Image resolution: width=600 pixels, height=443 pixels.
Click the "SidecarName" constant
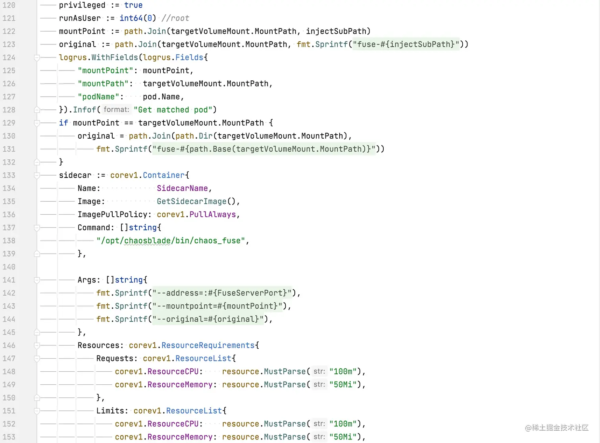[x=182, y=188]
